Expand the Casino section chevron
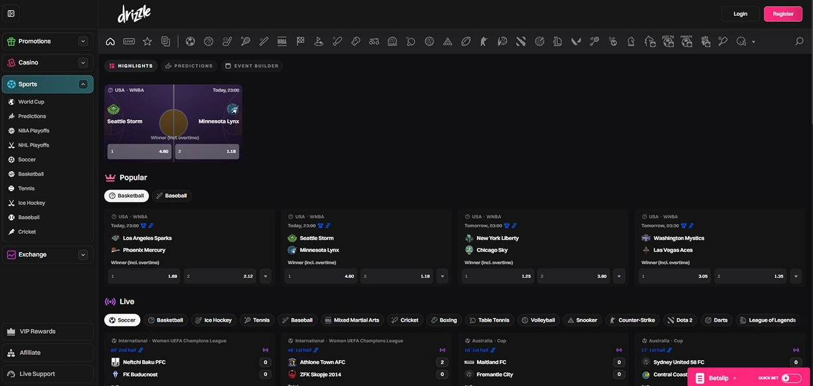Viewport: 813px width, 386px height. pos(83,62)
